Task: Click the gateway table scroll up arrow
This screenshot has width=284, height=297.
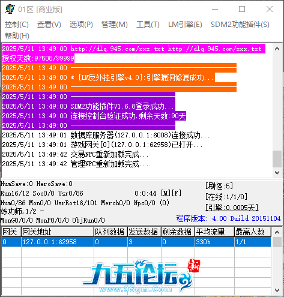Action: 277,232
